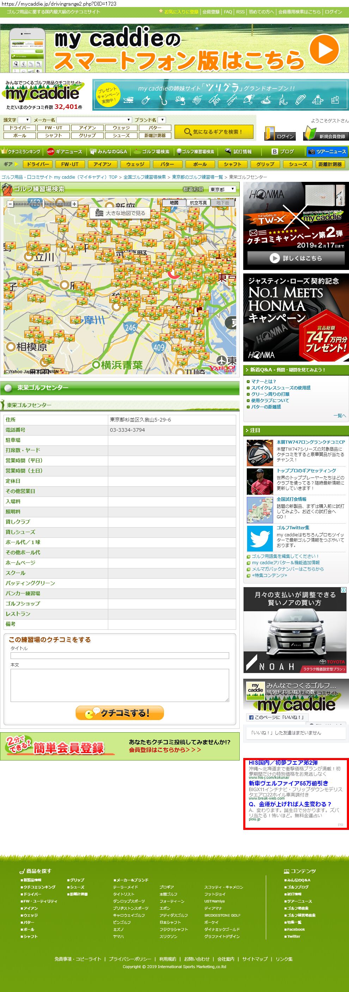Click the green beginner mark registration icon
The height and width of the screenshot is (992, 349).
point(326,133)
